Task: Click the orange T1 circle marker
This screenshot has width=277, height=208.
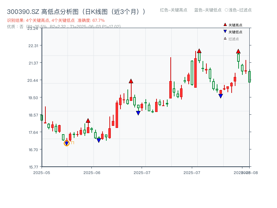Action: (x=66, y=143)
